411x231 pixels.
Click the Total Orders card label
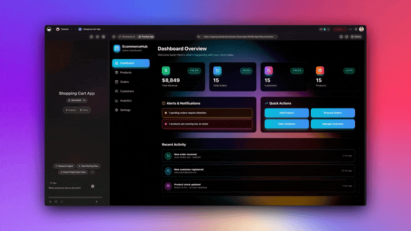point(220,85)
